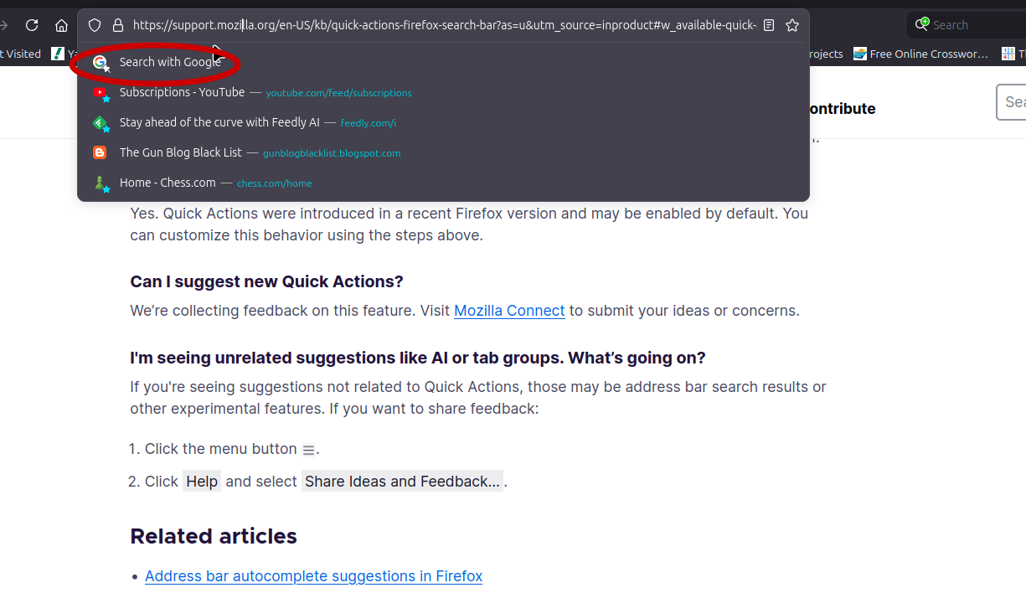Click into the address bar URL field
This screenshot has height=598, width=1026.
pos(444,25)
